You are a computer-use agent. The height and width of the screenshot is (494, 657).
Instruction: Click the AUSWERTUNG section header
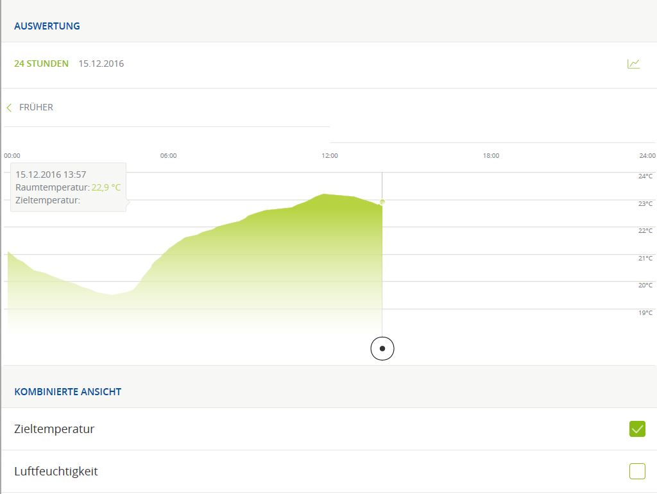tap(47, 26)
